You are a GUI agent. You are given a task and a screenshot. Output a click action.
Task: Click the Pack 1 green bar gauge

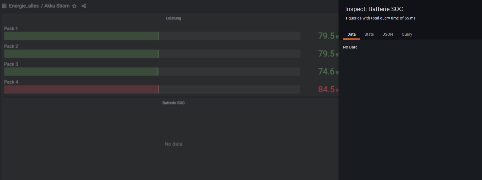(x=81, y=36)
